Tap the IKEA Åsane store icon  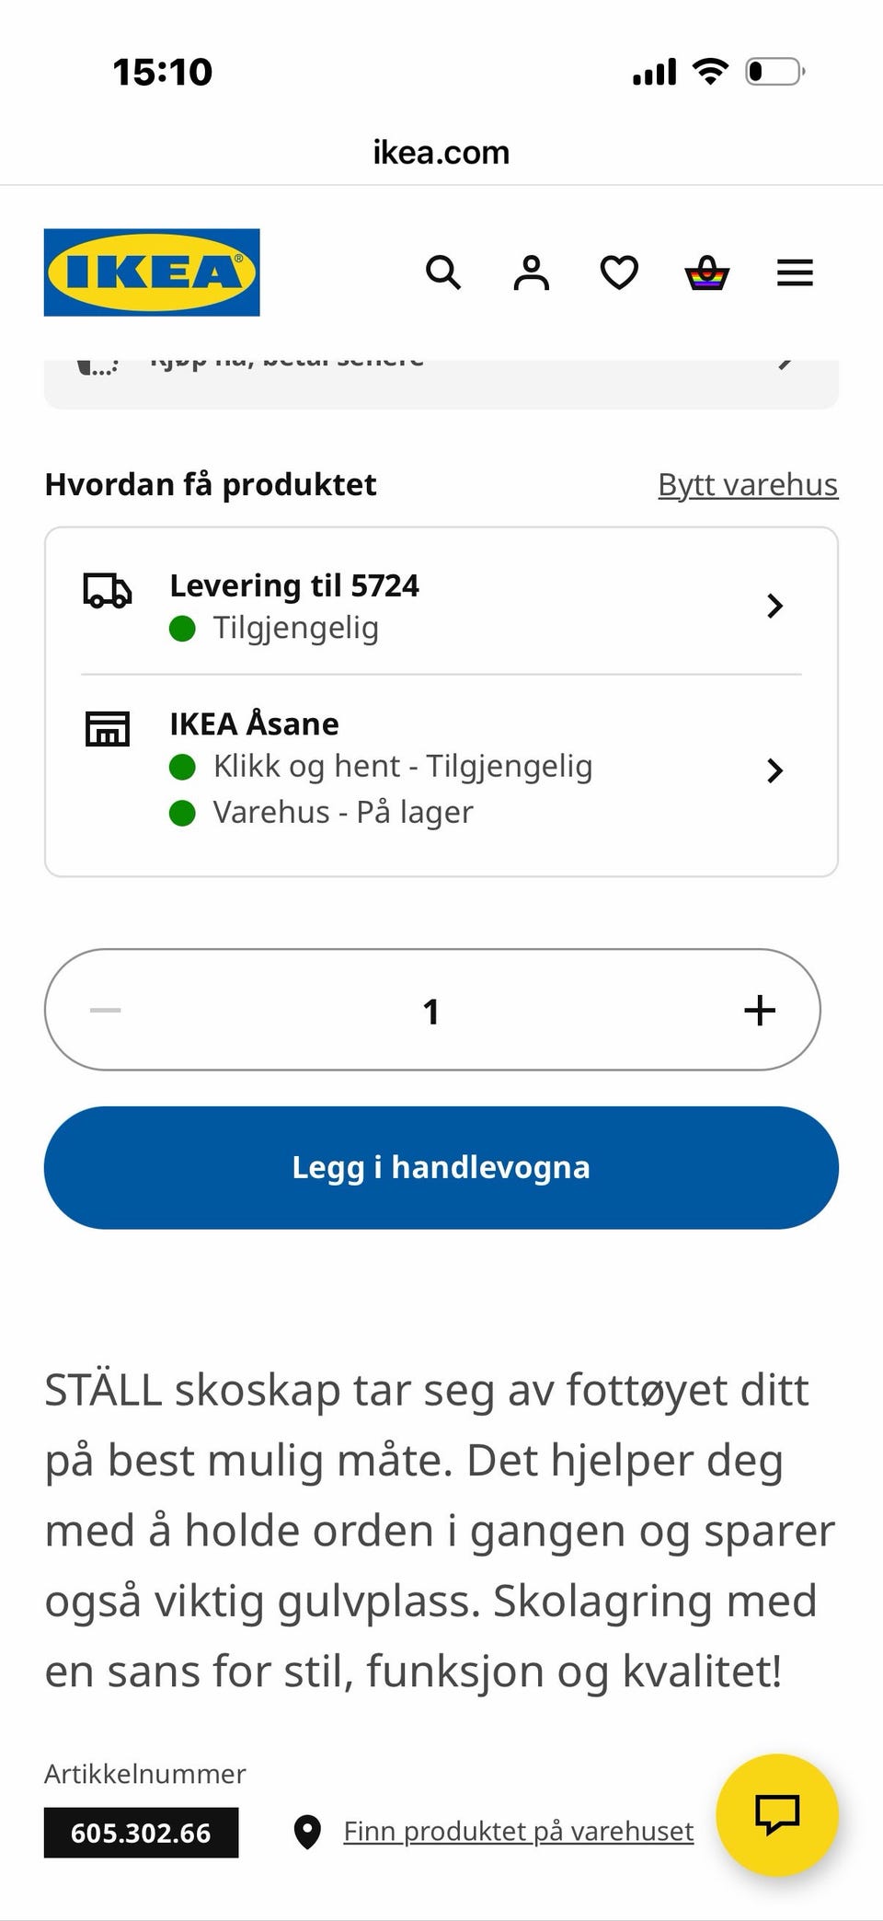tap(108, 728)
